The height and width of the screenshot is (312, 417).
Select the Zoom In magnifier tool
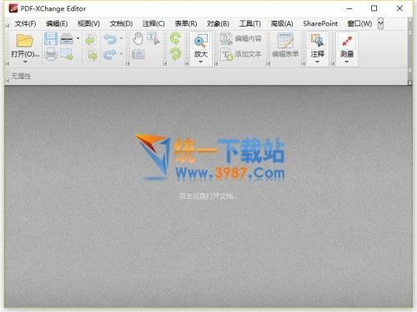pyautogui.click(x=201, y=41)
